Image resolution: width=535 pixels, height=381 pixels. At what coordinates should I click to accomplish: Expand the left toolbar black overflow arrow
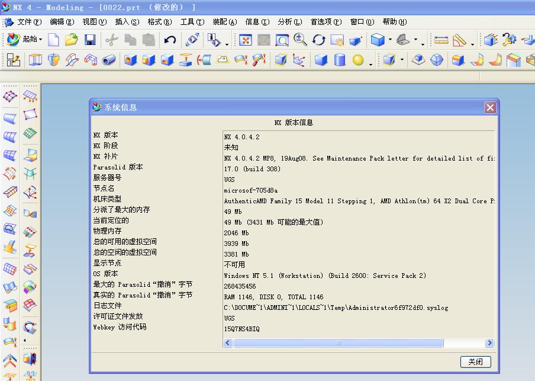click(x=25, y=340)
